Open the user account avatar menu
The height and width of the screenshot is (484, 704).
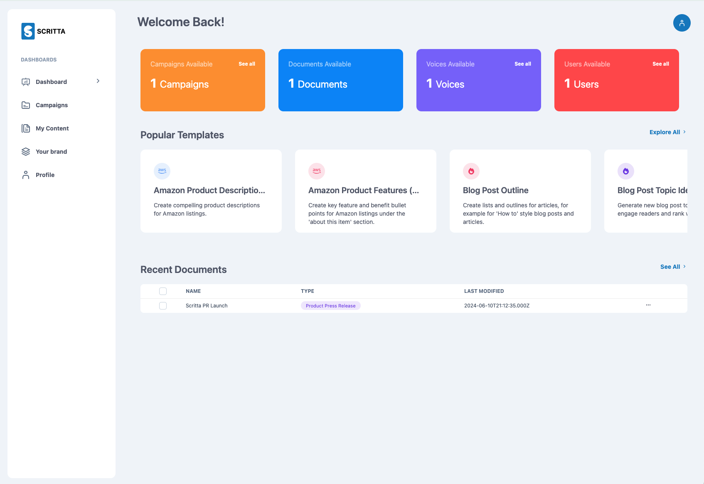click(682, 23)
